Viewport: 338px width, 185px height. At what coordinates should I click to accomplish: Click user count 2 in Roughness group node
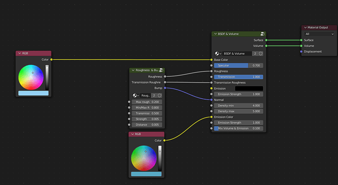[x=154, y=95]
